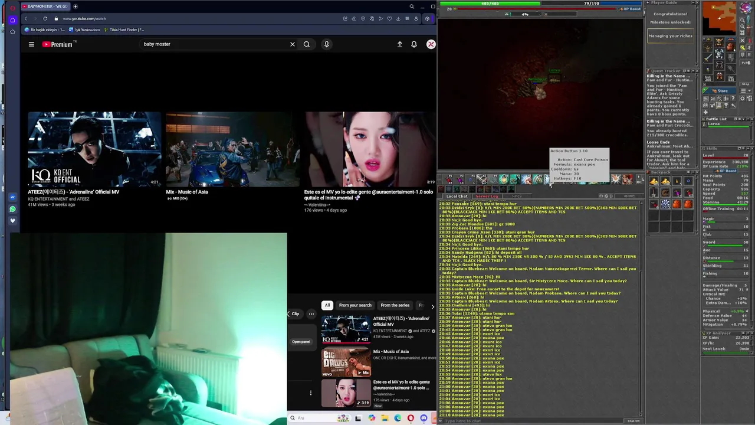Run the YouTube search magnifier button
This screenshot has height=425, width=755.
[x=307, y=44]
